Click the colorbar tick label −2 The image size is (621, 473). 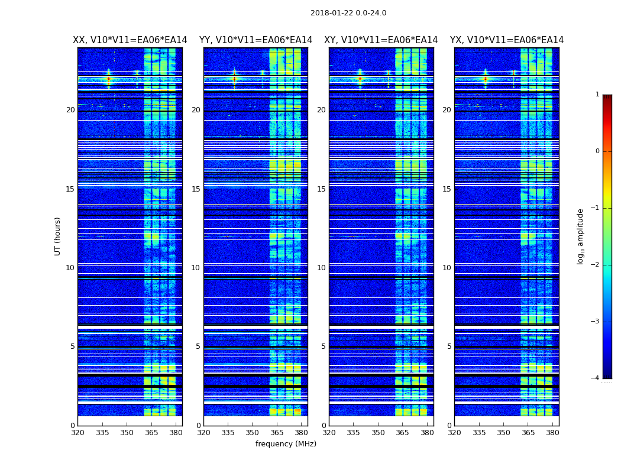[x=595, y=264]
